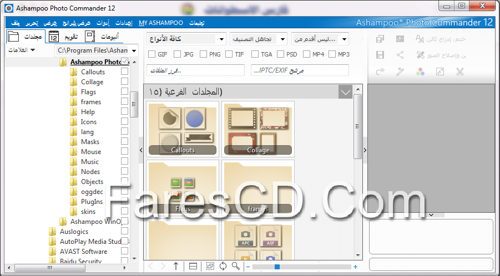Image resolution: width=500 pixels, height=276 pixels.
Task: Open the كافة الأنواع type dropdown
Action: (186, 39)
